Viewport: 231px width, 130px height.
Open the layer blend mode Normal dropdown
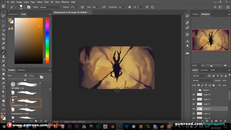click(x=202, y=81)
